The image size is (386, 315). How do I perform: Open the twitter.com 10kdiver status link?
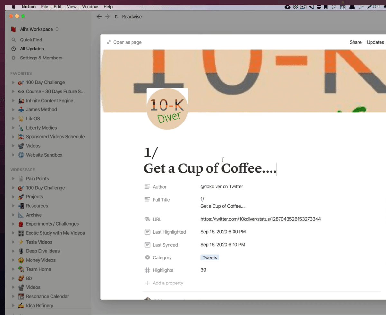pyautogui.click(x=261, y=219)
